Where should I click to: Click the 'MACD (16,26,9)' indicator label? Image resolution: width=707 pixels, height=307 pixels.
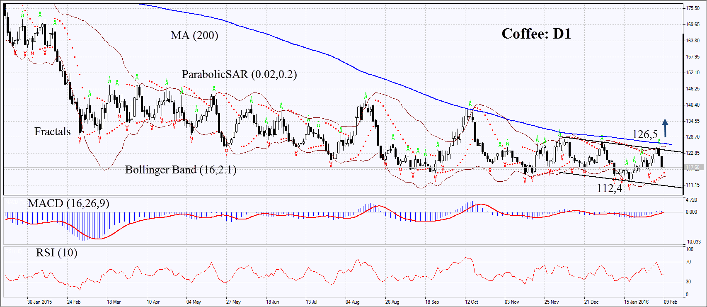[x=68, y=203]
